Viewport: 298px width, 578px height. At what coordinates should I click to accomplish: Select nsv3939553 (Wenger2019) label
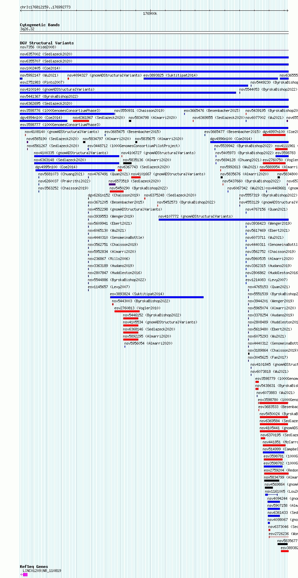click(111, 217)
